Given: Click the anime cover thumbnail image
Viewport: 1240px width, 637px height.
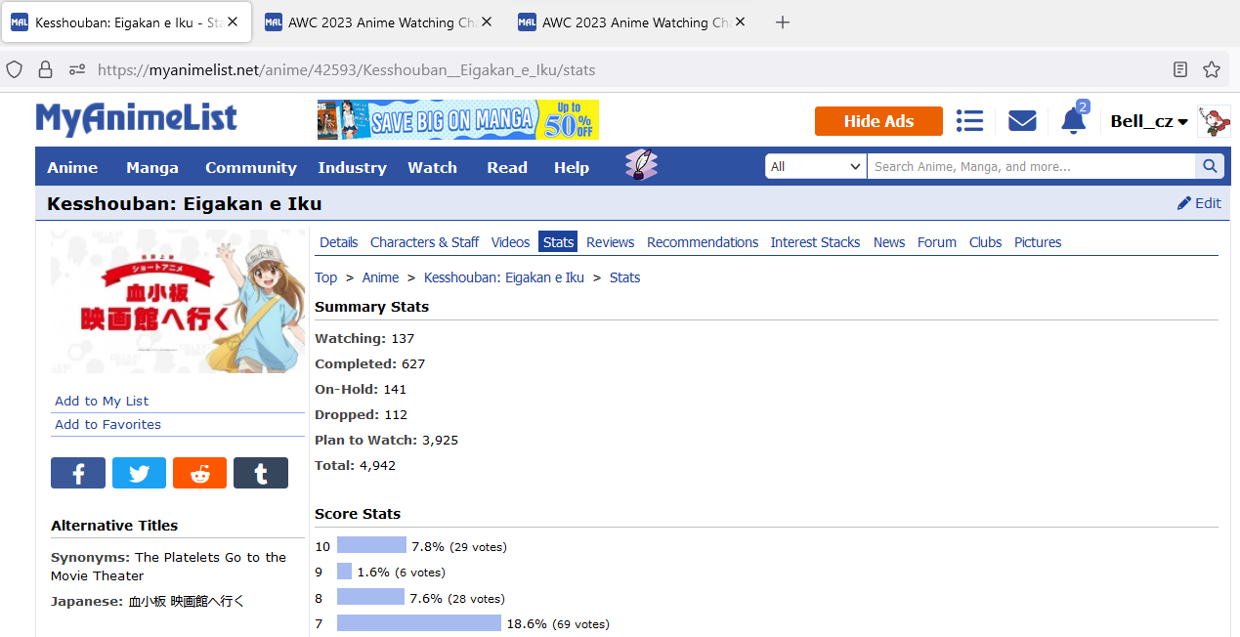Looking at the screenshot, I should coord(177,301).
